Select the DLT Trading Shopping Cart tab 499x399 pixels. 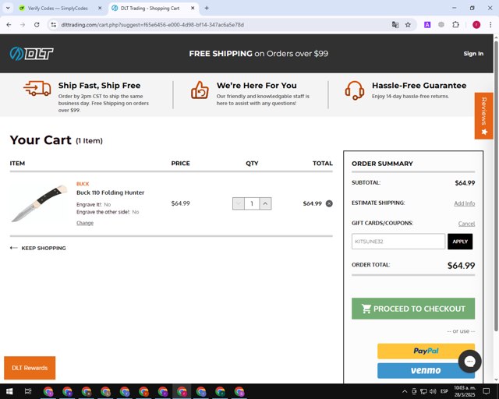(150, 9)
